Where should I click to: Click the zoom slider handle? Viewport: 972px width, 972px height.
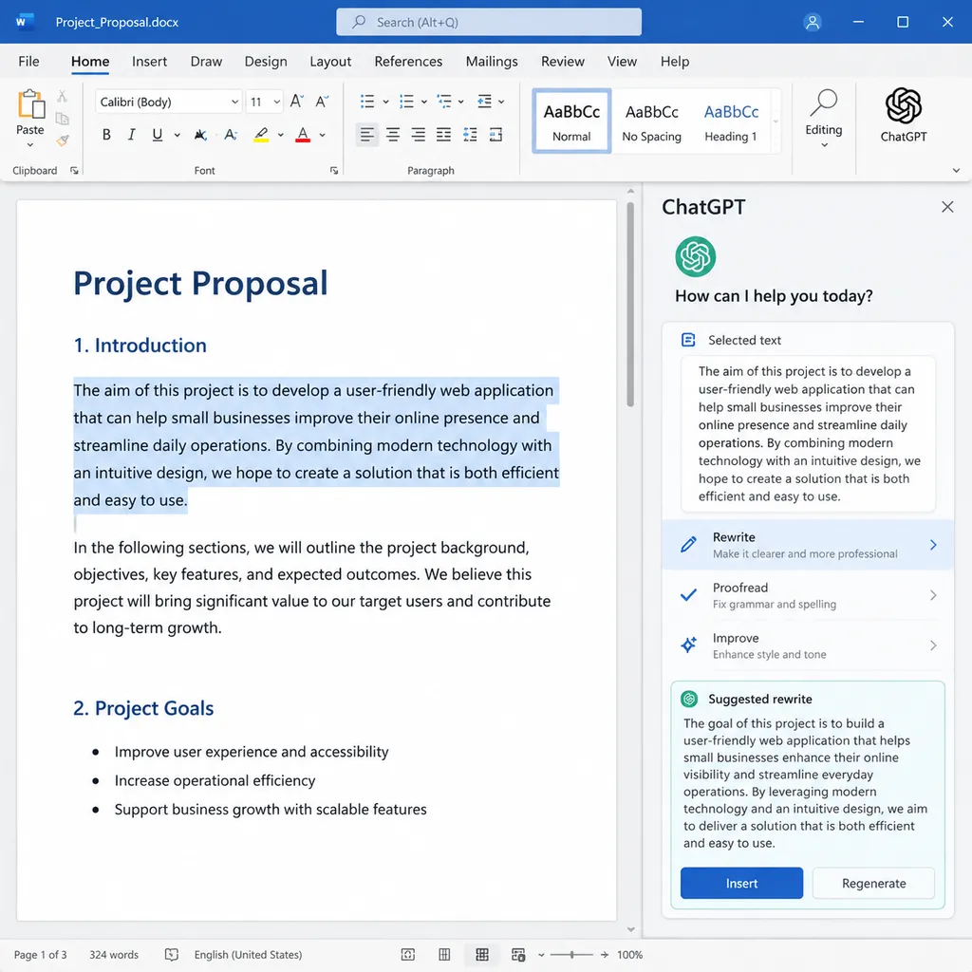click(571, 955)
